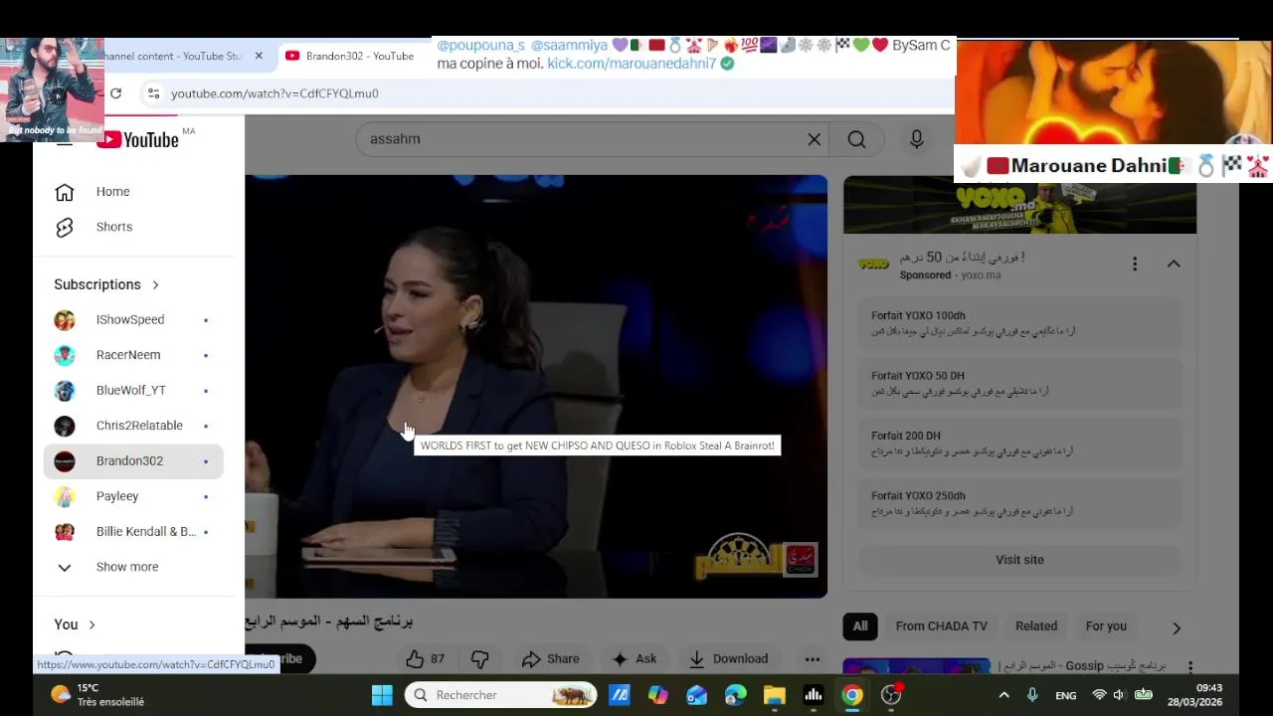Start voice search with the microphone icon

click(x=917, y=139)
